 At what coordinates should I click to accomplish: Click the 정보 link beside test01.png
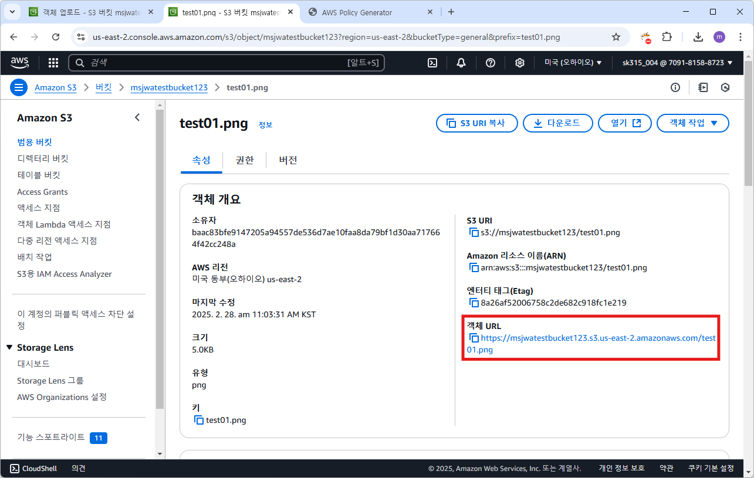265,125
